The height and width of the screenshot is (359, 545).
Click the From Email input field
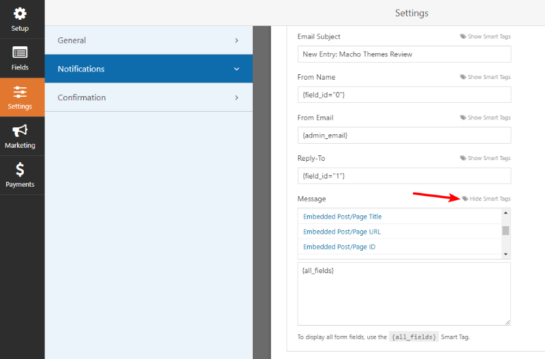(404, 136)
